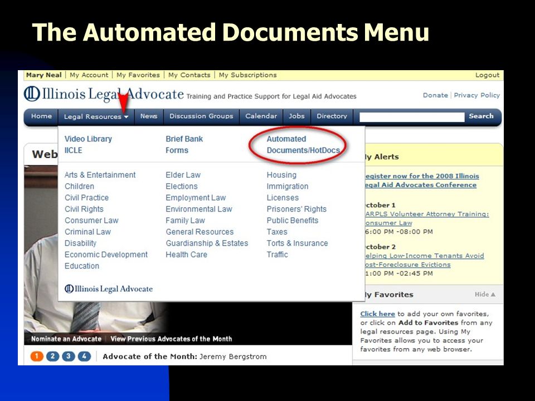Open the Calendar nav item
535x401 pixels.
click(x=261, y=116)
